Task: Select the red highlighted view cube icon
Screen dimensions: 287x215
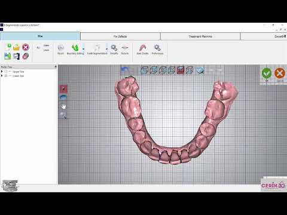Action: point(181,70)
